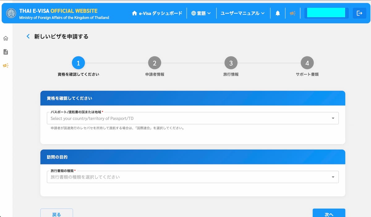371x217 pixels.
Task: Open dropdown arrow for passport country field
Action: pos(333,118)
